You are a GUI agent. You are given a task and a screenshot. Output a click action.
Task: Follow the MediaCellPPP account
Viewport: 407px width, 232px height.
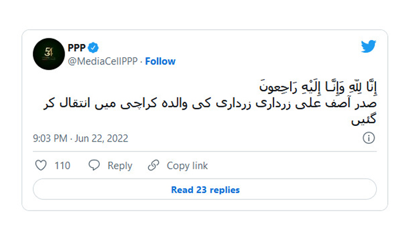[x=160, y=61]
